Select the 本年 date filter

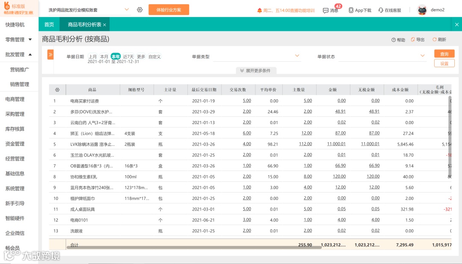coord(115,56)
